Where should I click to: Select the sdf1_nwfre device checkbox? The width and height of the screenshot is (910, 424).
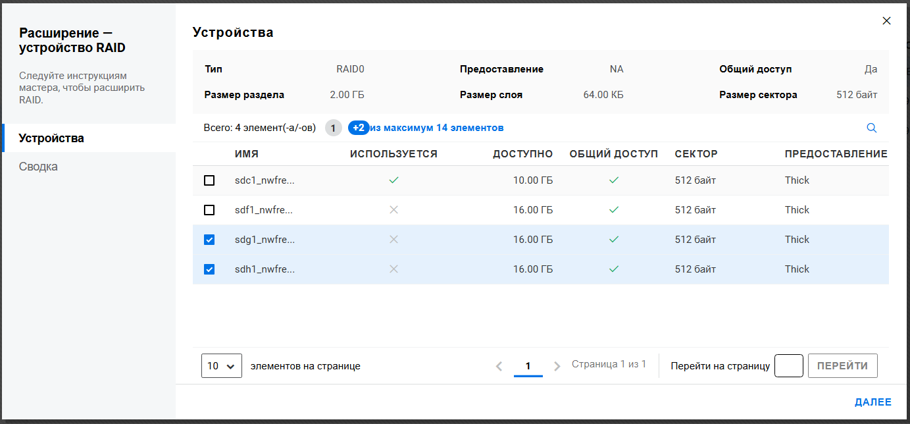[209, 210]
